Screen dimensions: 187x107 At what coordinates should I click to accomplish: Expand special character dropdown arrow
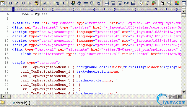point(100,1)
